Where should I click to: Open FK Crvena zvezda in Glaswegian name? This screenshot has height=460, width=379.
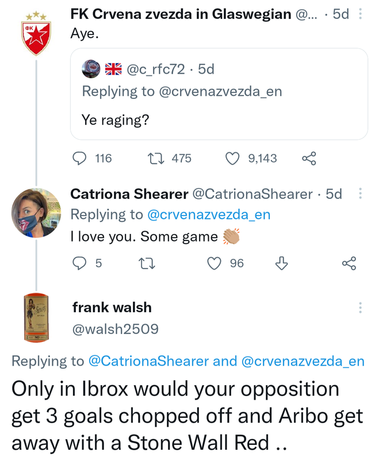point(181,14)
